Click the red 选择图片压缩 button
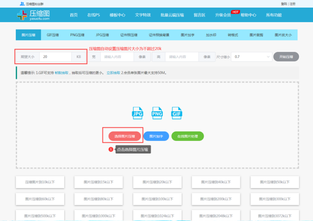 pyautogui.click(x=125, y=136)
